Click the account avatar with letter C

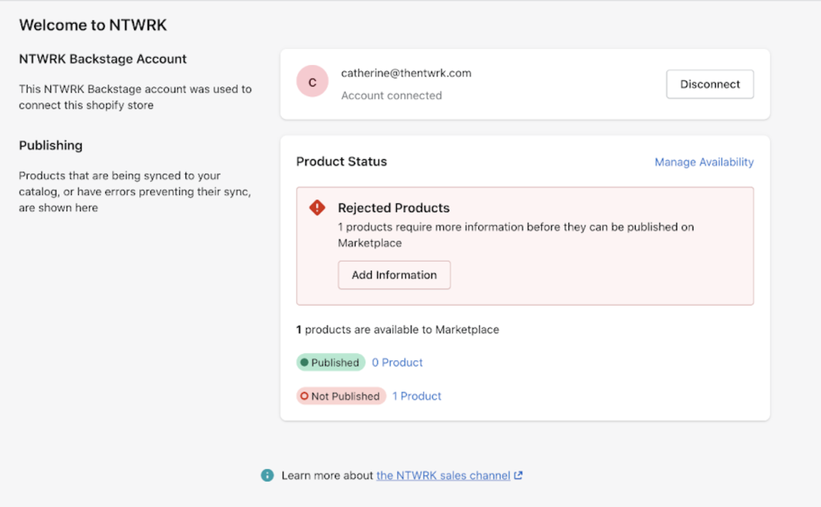[x=313, y=82]
